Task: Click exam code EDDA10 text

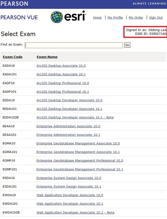Action: click(x=9, y=100)
